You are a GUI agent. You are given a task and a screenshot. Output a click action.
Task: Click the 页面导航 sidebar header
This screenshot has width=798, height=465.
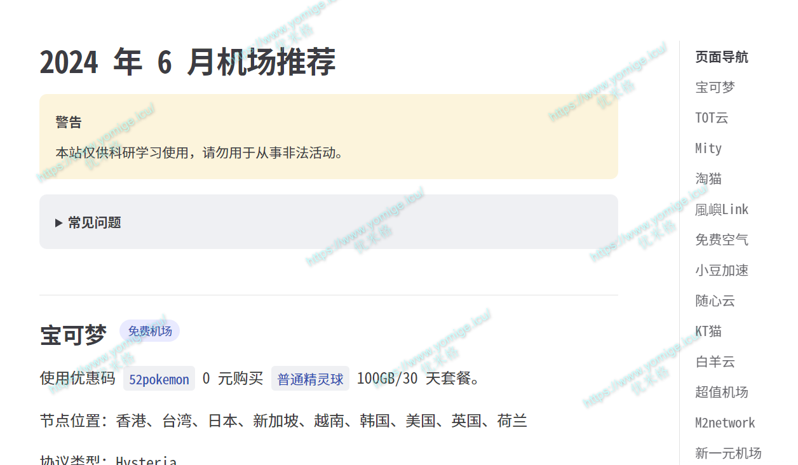click(x=722, y=57)
